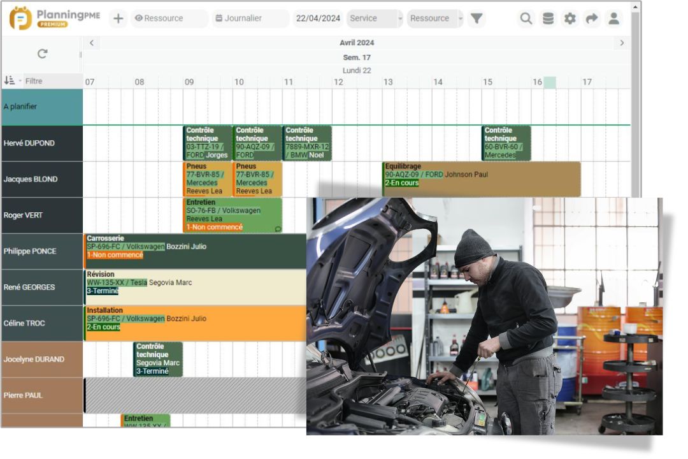The image size is (688, 459).
Task: Select the Roger VERT resource row
Action: coord(41,215)
